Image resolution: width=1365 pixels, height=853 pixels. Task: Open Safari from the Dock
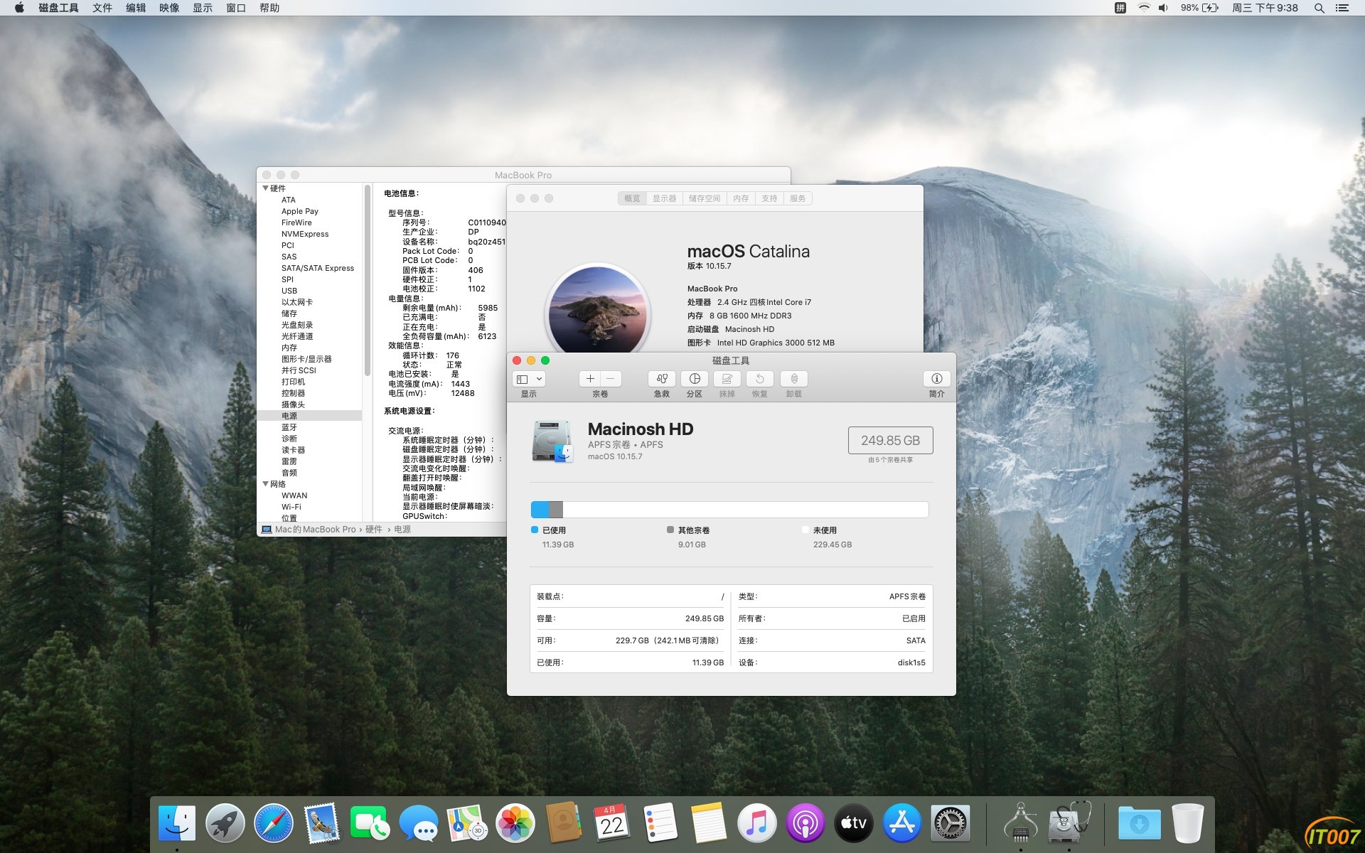273,824
